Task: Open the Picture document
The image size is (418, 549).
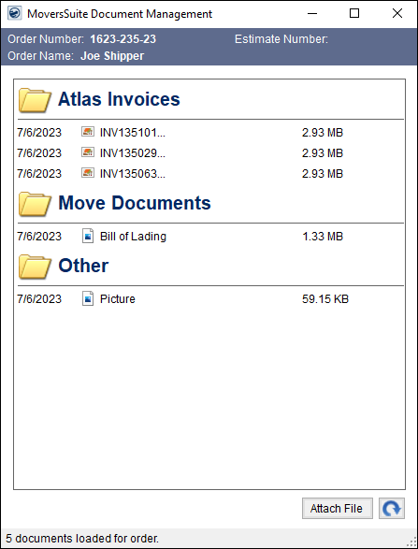Action: click(x=118, y=299)
